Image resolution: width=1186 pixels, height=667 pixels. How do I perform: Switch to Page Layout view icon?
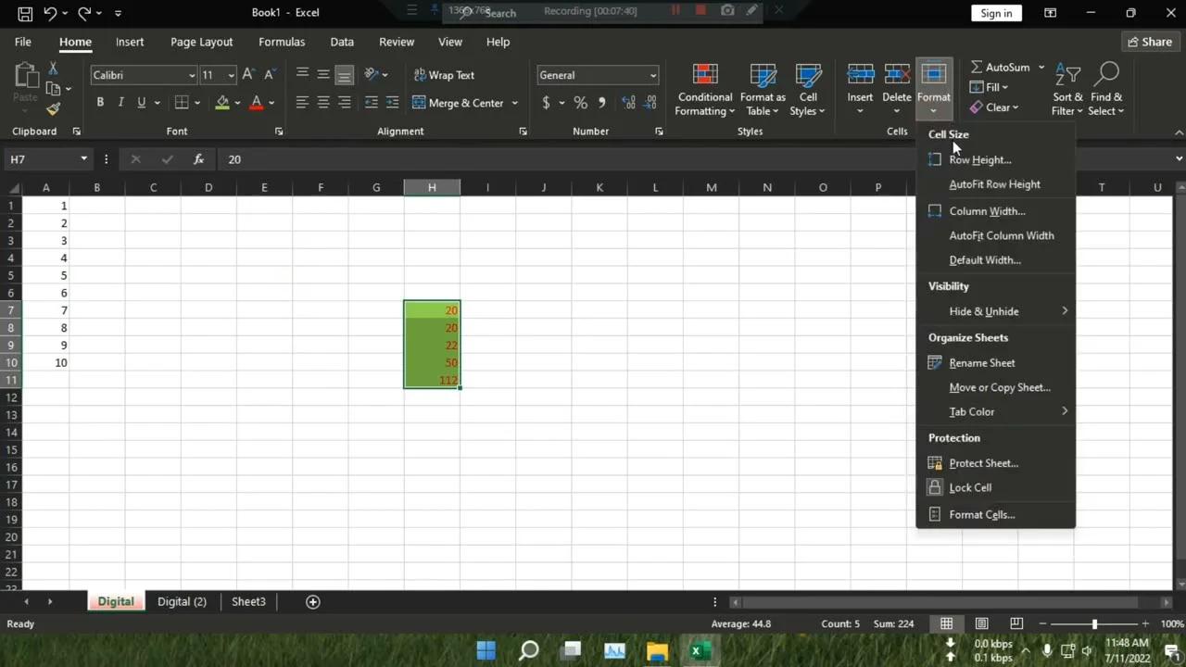tap(981, 623)
